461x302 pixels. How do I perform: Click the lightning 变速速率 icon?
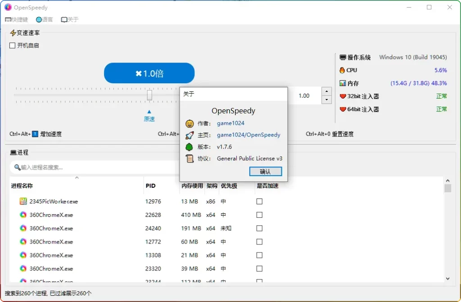pos(13,33)
